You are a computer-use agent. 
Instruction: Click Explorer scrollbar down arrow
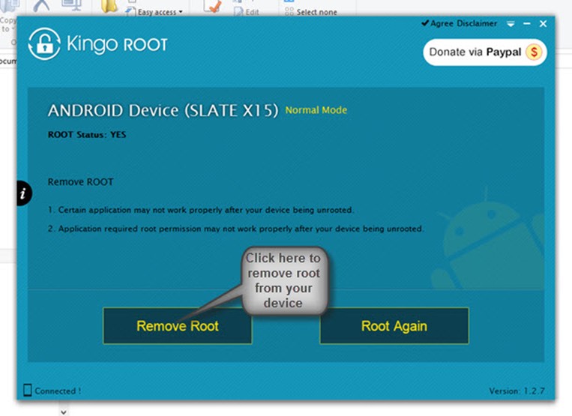[64, 412]
